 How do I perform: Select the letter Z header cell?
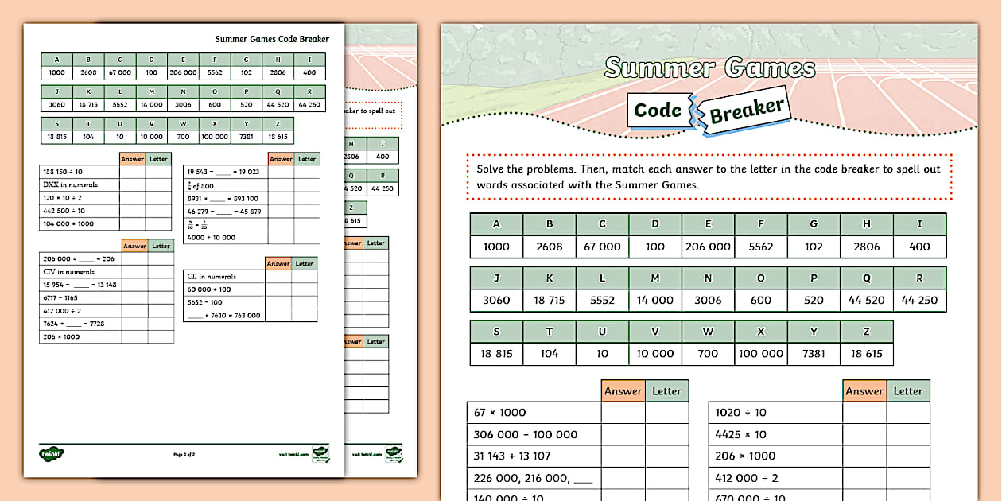point(867,331)
